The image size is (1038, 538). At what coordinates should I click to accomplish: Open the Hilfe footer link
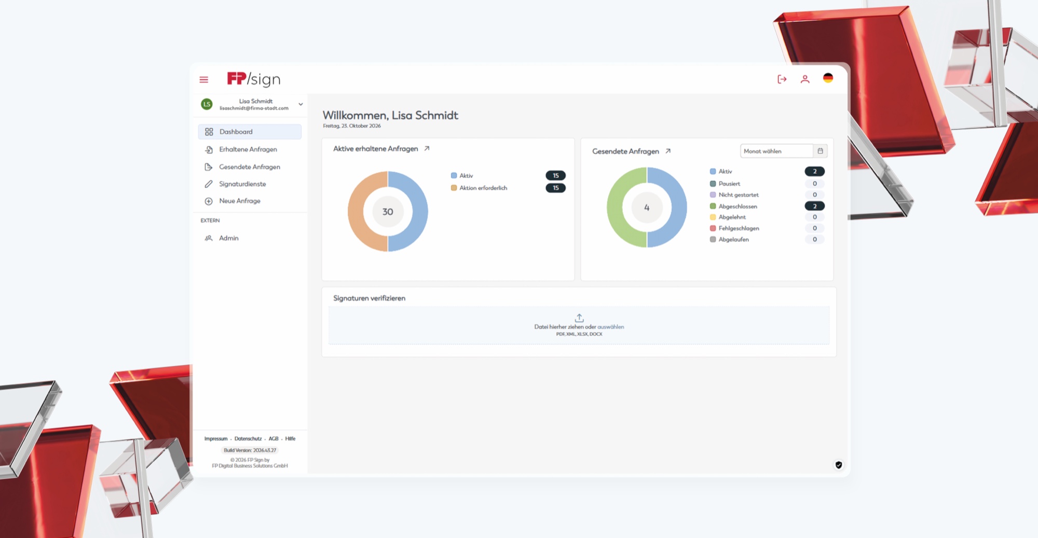pyautogui.click(x=290, y=439)
